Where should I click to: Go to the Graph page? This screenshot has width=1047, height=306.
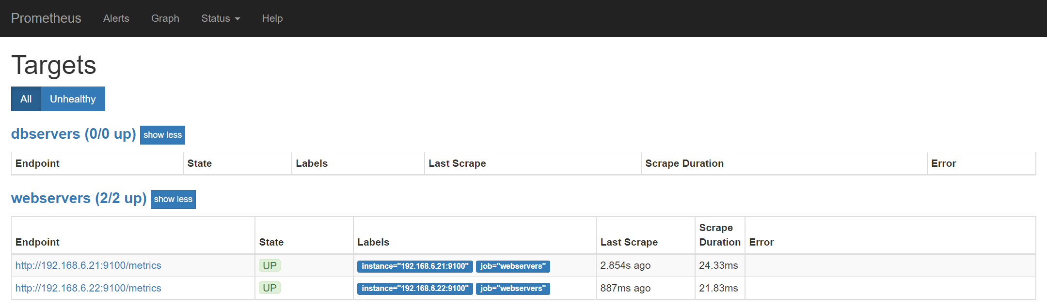tap(165, 18)
